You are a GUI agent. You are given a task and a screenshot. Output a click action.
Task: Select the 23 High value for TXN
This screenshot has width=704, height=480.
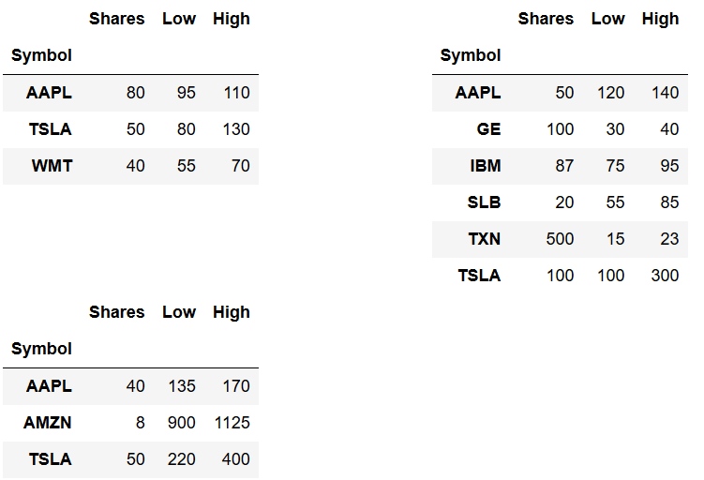click(669, 239)
